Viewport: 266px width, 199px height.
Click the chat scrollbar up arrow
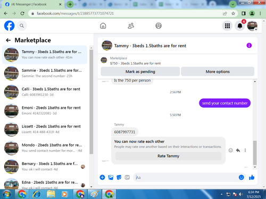tap(255, 82)
